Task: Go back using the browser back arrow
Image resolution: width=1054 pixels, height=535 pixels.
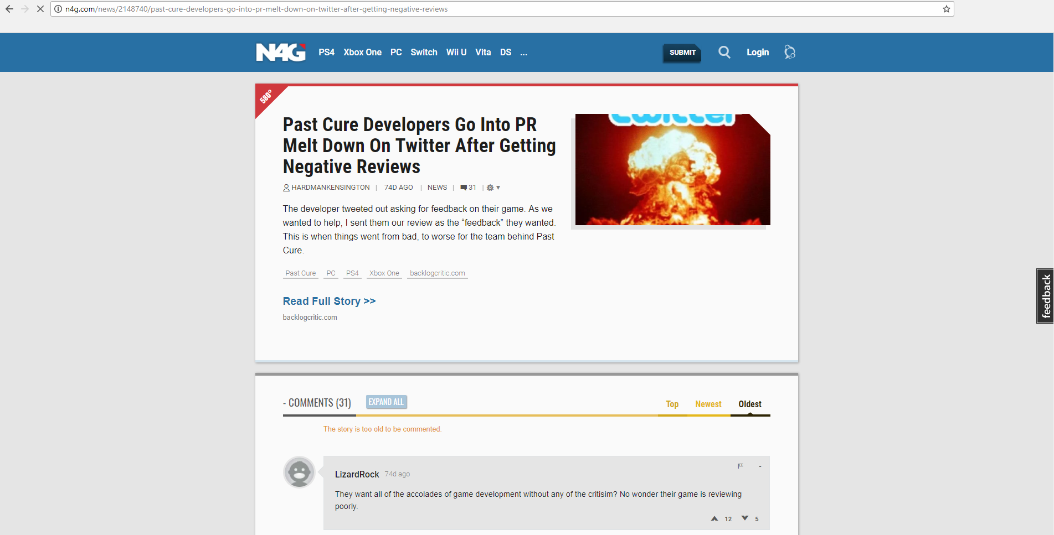Action: [9, 9]
